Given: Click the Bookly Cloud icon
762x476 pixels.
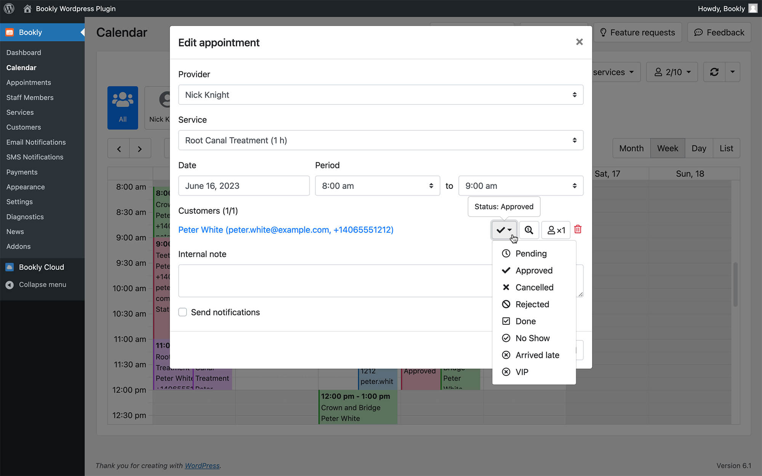Looking at the screenshot, I should coord(10,267).
